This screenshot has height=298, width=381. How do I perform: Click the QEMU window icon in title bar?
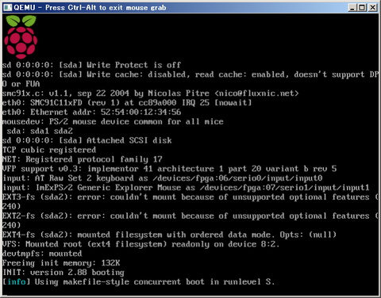point(7,7)
